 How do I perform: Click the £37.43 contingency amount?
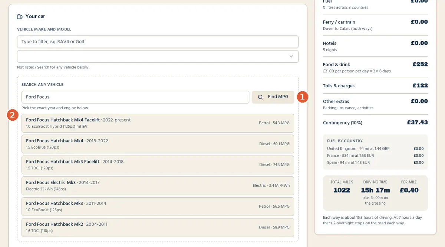pos(417,122)
